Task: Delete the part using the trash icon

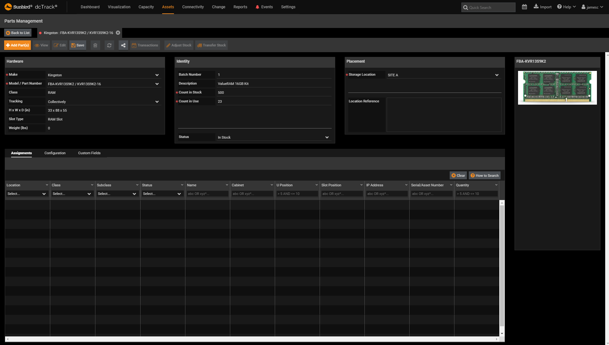Action: point(95,45)
